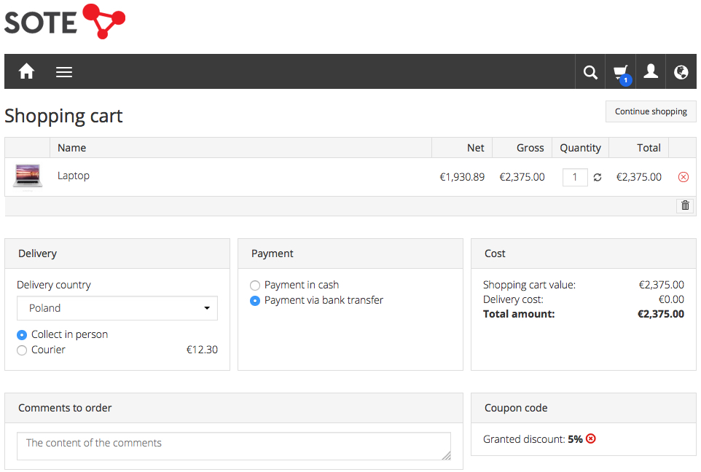
Task: Focus the order comments text area
Action: (x=233, y=446)
